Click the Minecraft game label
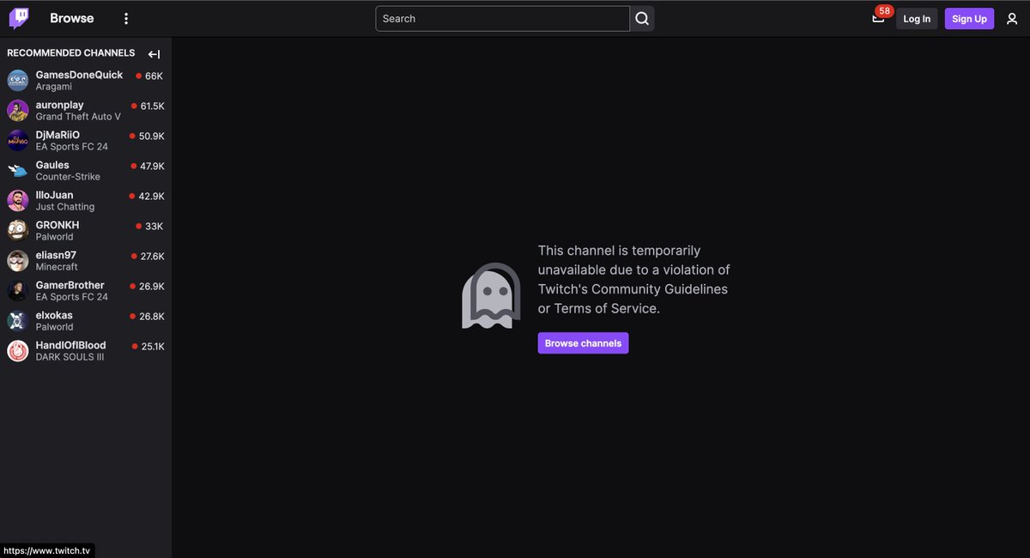 pyautogui.click(x=57, y=267)
